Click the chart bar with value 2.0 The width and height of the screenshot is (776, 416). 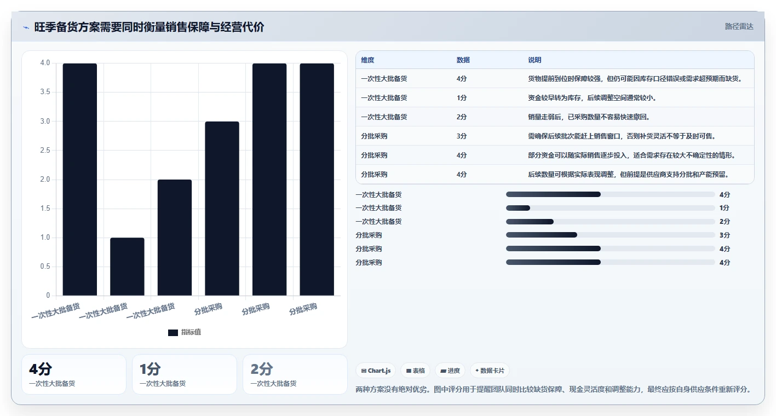175,238
